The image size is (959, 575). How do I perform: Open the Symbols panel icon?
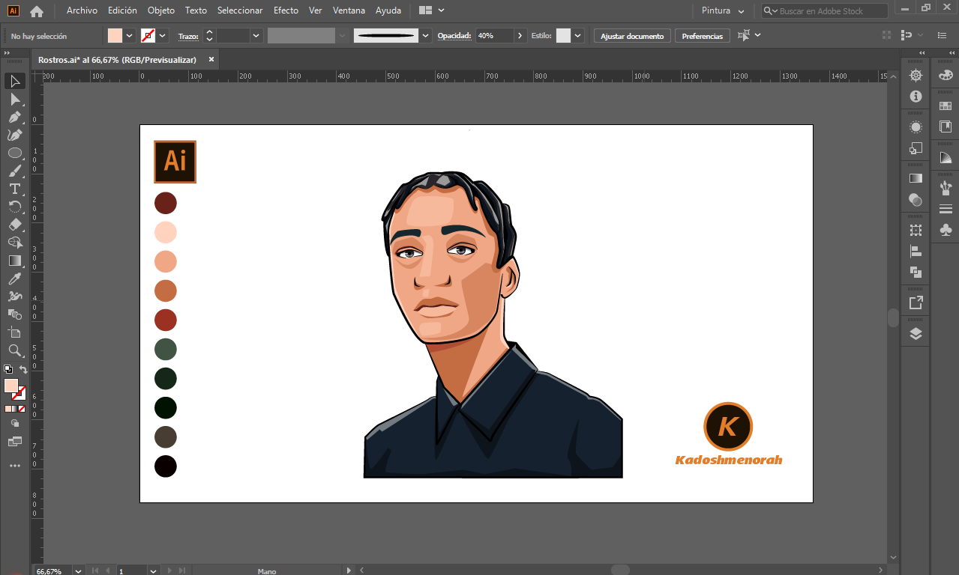pos(946,231)
